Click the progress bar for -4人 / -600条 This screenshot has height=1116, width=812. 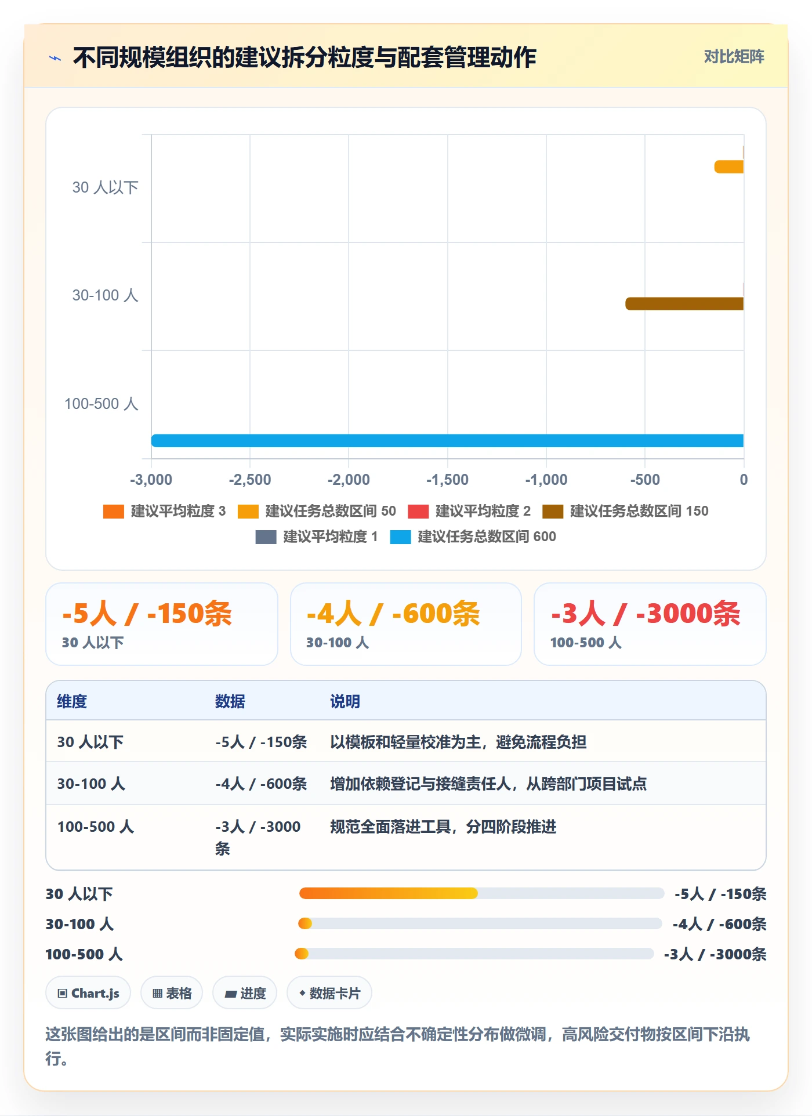(x=480, y=923)
